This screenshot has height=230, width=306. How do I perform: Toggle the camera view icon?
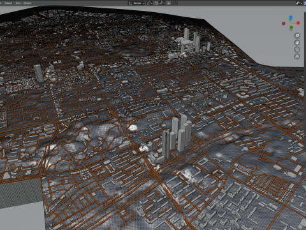tap(297, 50)
